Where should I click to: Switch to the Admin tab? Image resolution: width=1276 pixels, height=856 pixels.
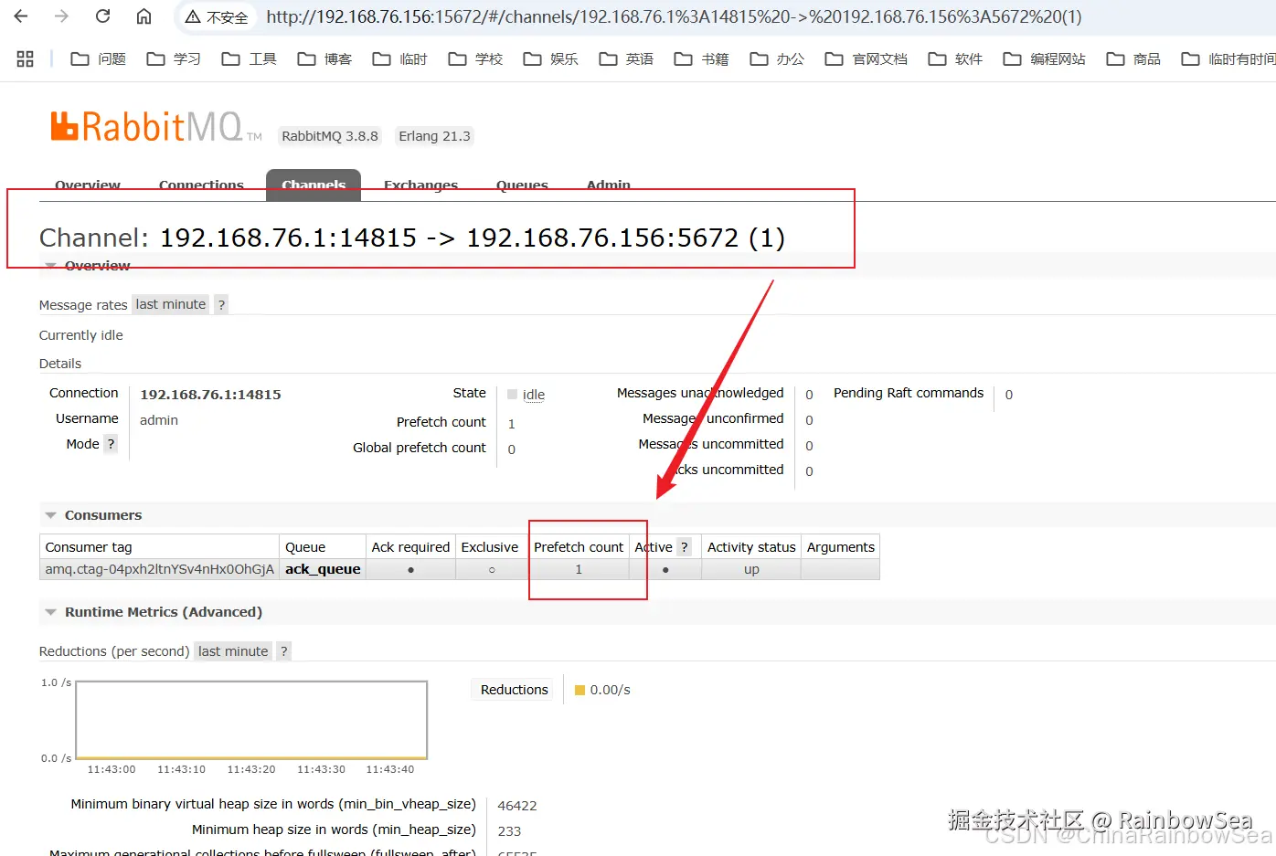click(x=609, y=185)
